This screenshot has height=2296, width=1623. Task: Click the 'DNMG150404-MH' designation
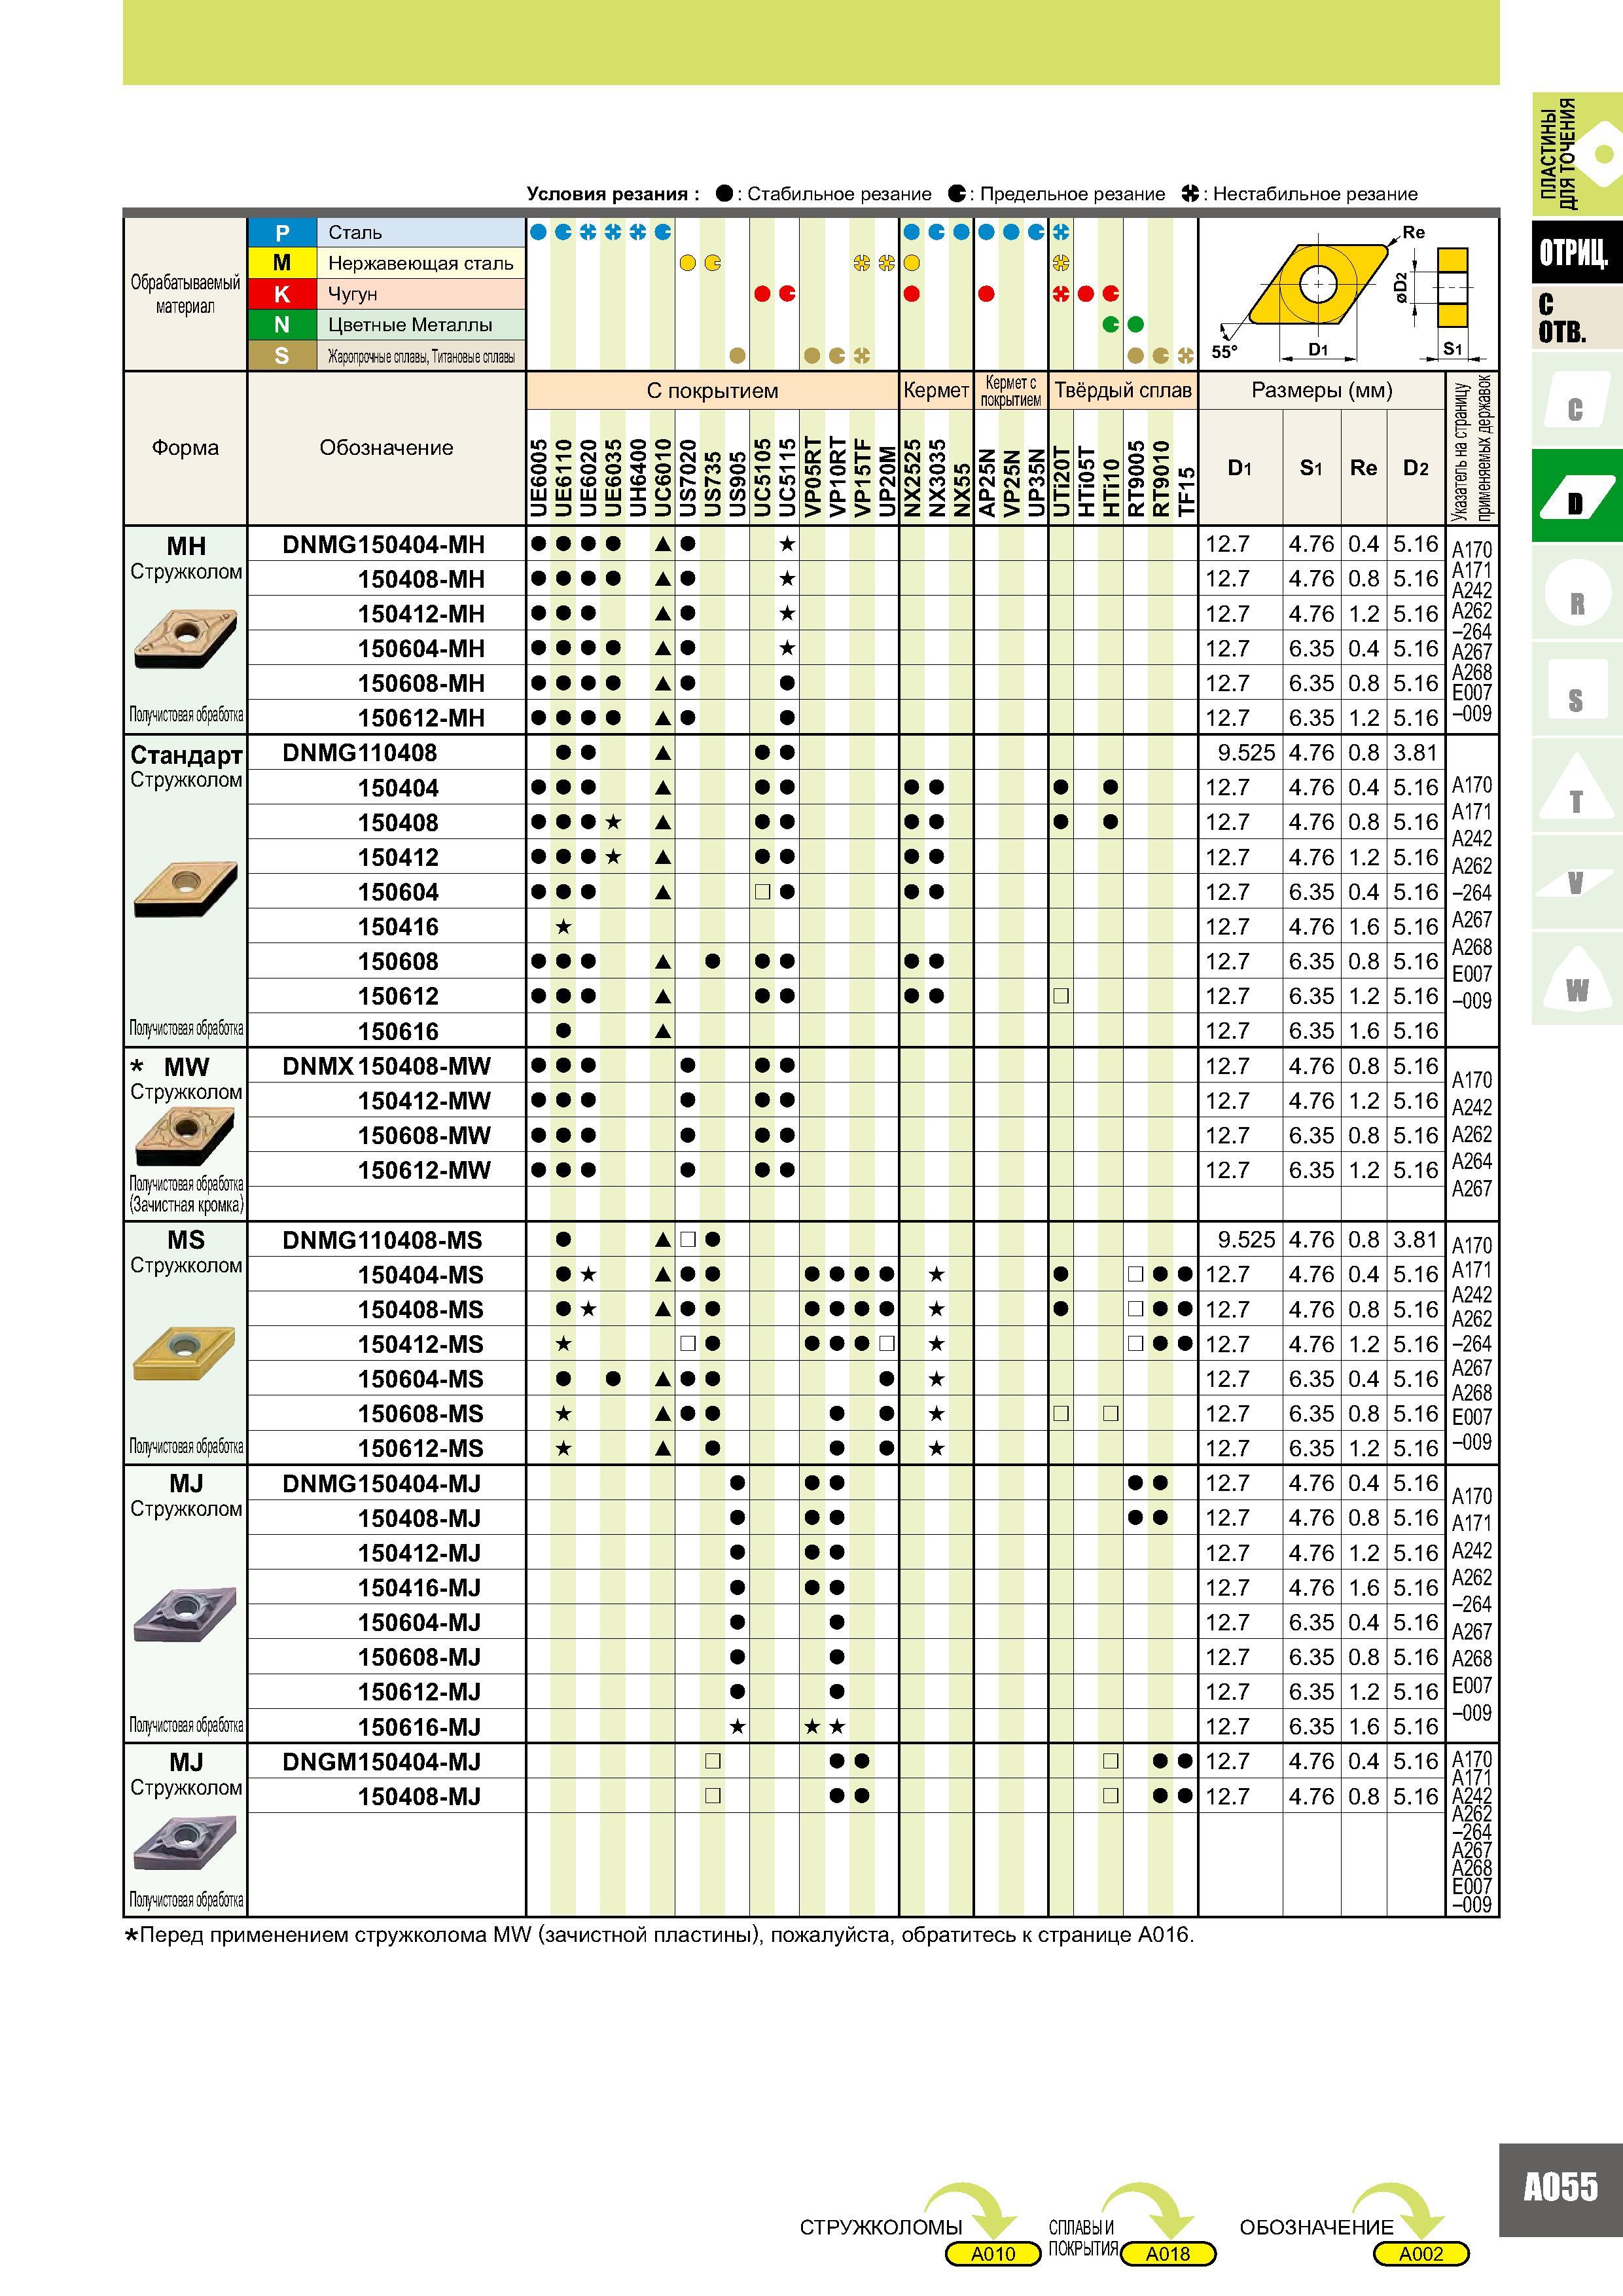[383, 545]
